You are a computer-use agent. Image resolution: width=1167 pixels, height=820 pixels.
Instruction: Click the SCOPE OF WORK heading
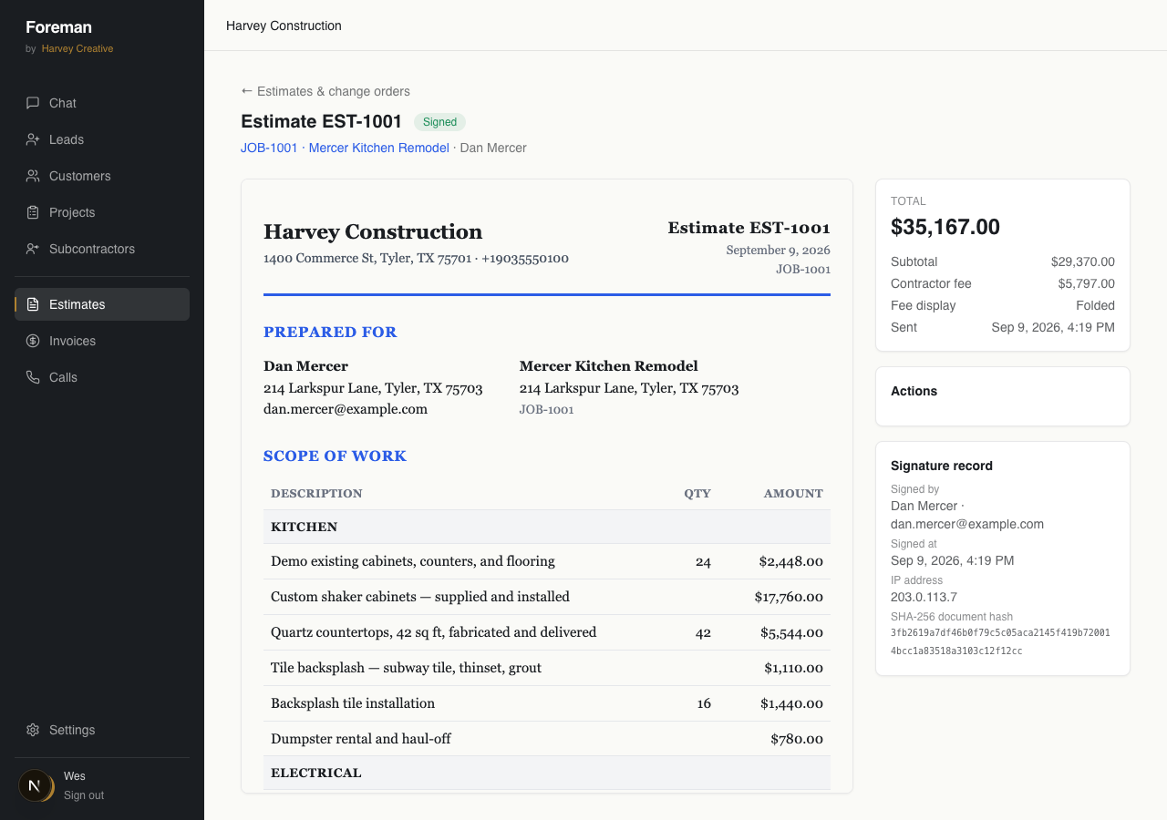(x=335, y=456)
